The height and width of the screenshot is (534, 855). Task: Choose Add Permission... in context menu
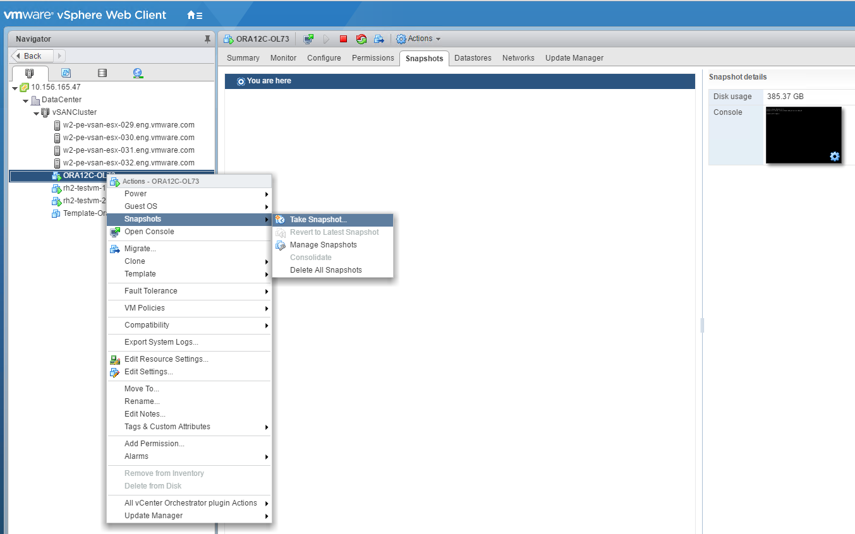tap(189, 444)
